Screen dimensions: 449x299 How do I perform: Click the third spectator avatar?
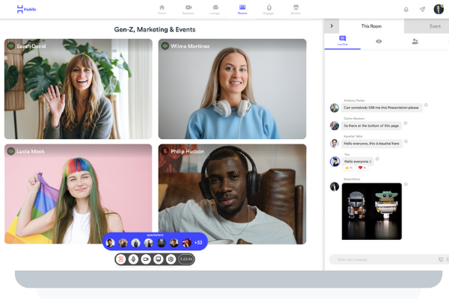(135, 243)
